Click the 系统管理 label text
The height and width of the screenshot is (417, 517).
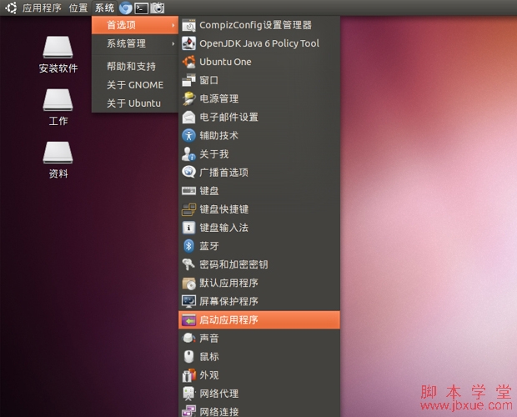point(126,43)
